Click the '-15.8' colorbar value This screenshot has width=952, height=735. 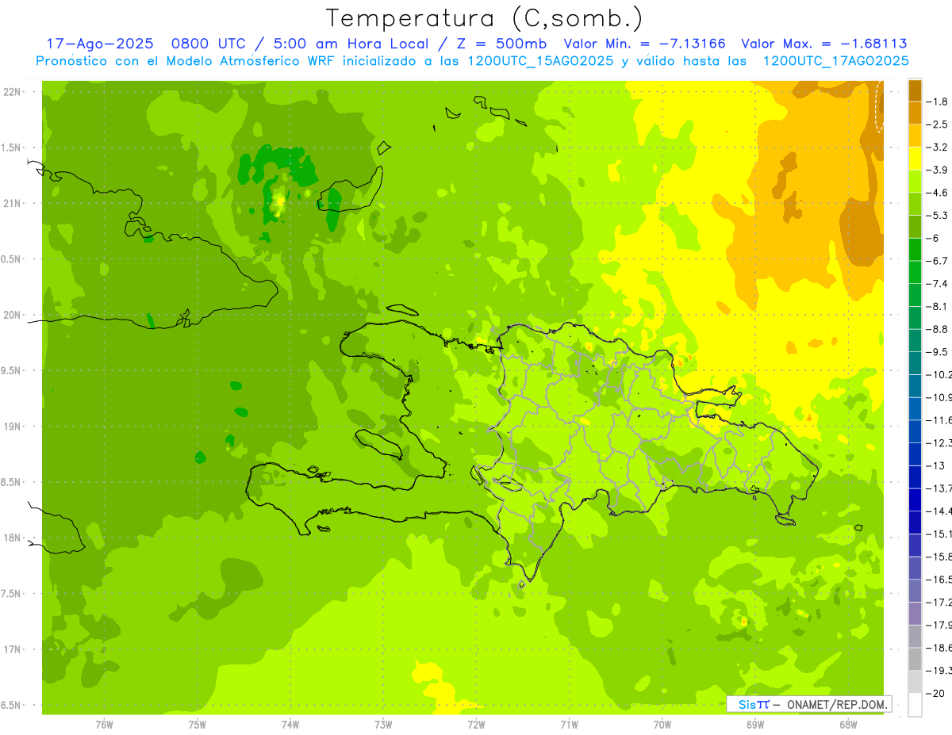click(x=940, y=557)
